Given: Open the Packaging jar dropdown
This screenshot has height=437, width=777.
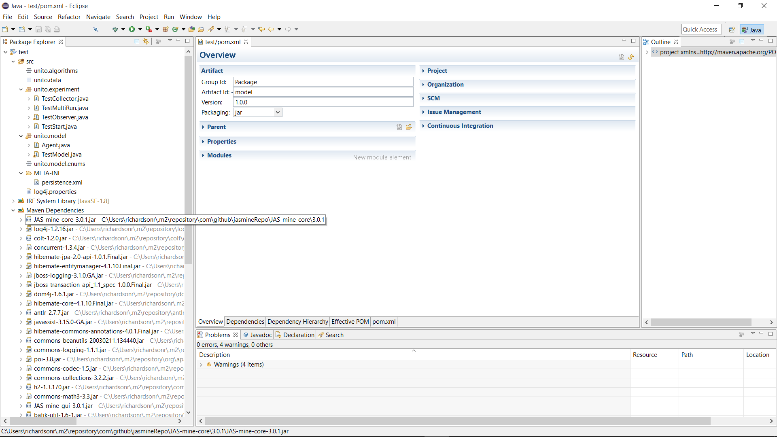Looking at the screenshot, I should (278, 112).
